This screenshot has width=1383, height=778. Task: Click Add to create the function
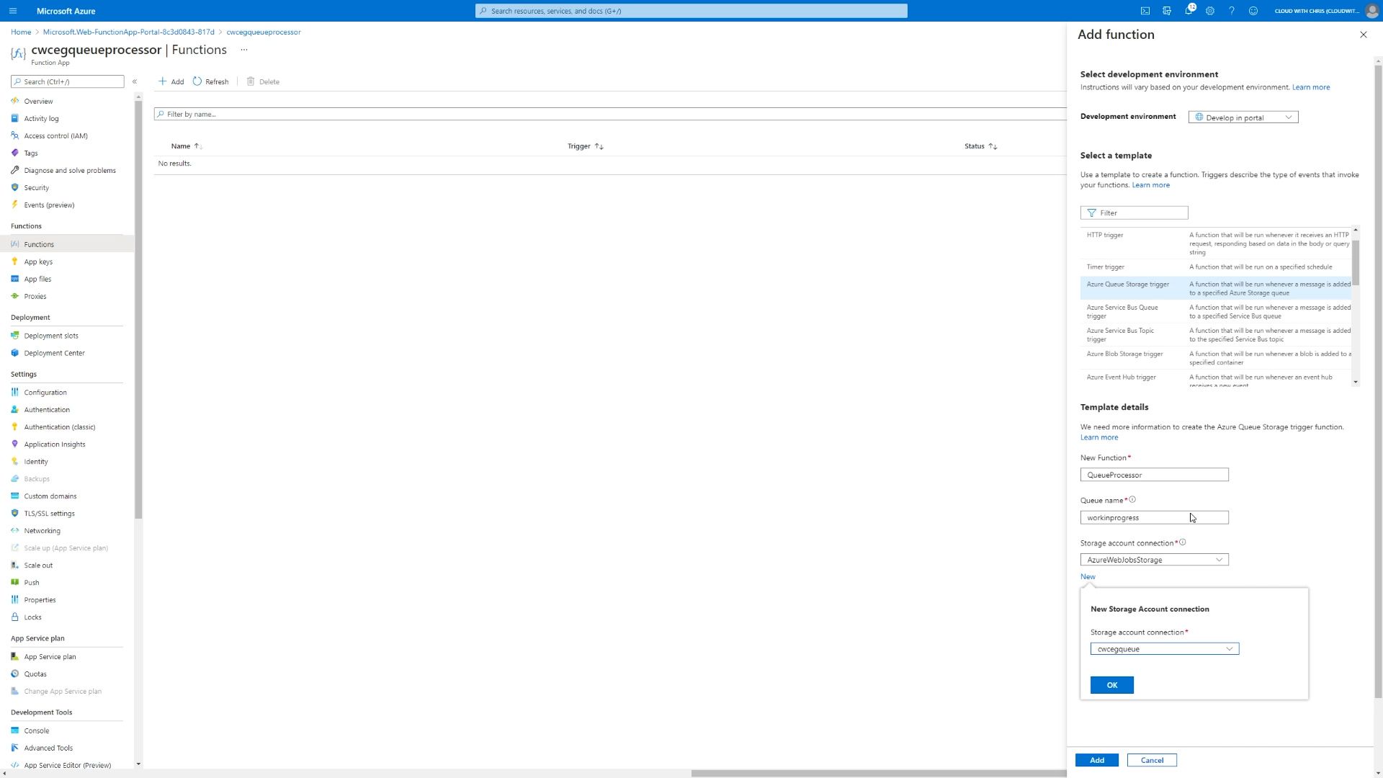[x=1096, y=760]
